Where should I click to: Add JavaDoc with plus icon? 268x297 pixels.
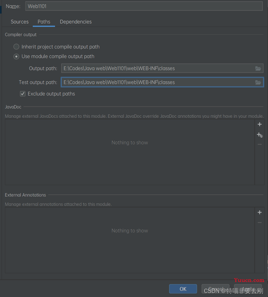coord(260,125)
